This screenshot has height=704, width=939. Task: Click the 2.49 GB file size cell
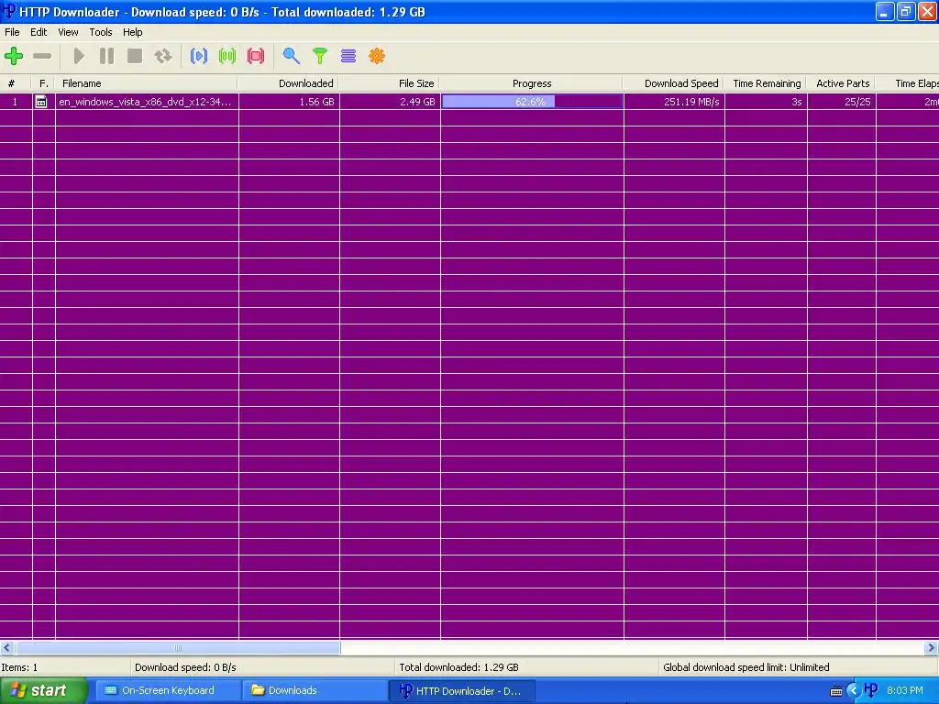pos(391,102)
